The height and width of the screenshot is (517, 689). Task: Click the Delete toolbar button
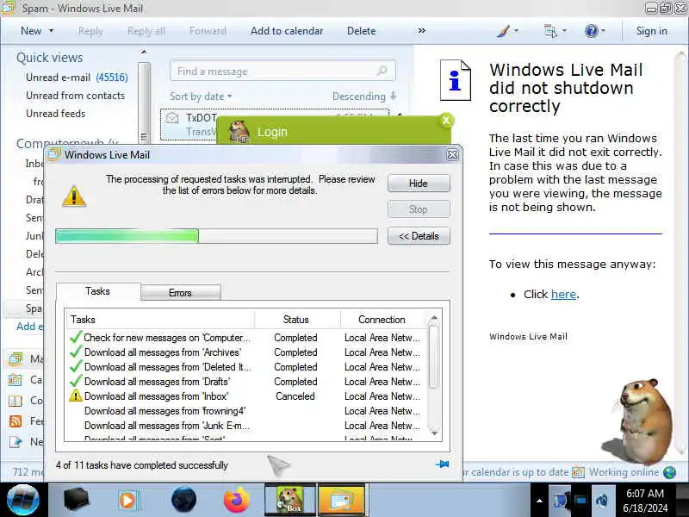[361, 31]
